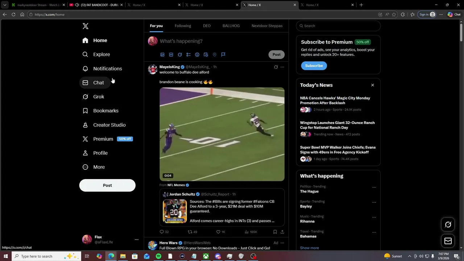Open more options on Hero Wars ad

point(282,243)
